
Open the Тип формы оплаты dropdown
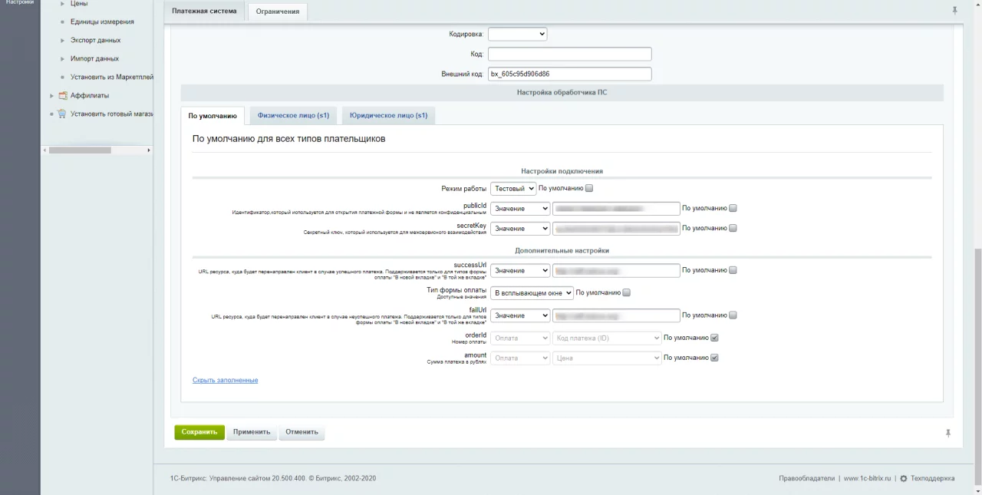tap(532, 293)
